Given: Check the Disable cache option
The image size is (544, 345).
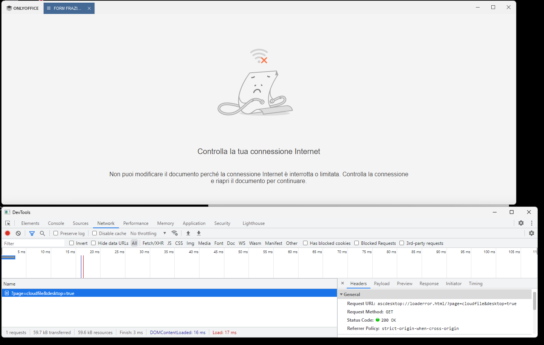Looking at the screenshot, I should click(94, 233).
